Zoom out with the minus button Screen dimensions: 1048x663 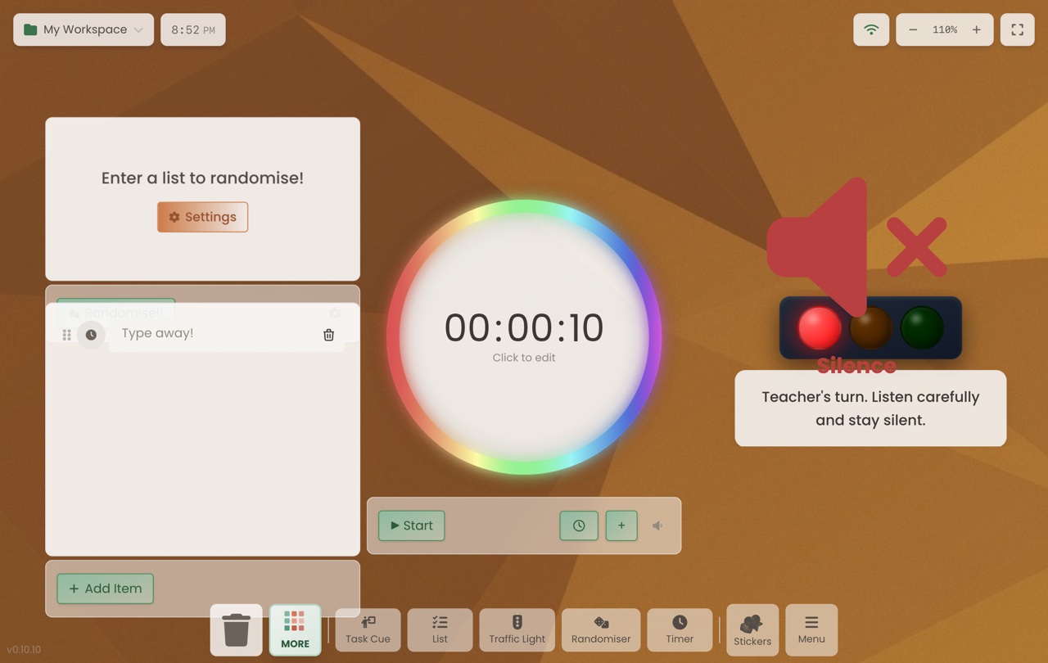(x=913, y=29)
